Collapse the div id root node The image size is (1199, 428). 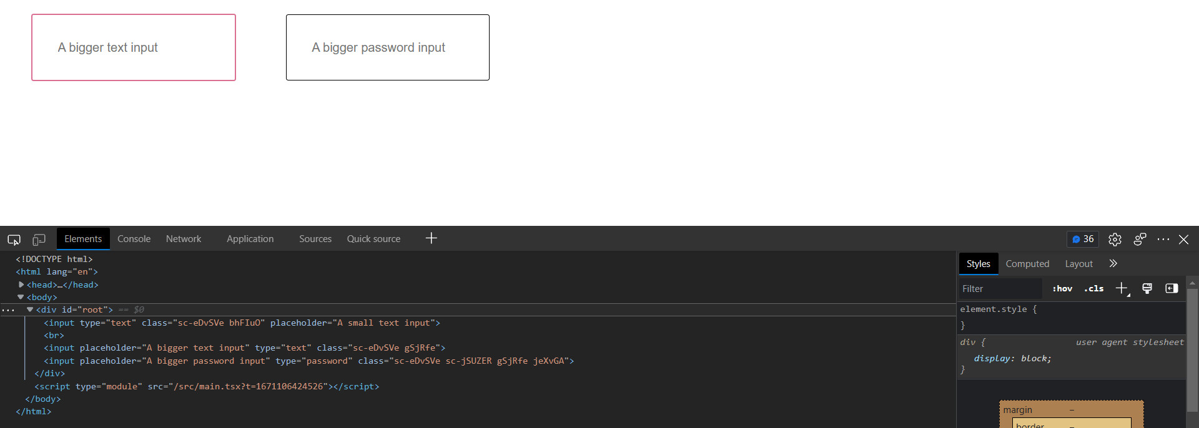[29, 309]
